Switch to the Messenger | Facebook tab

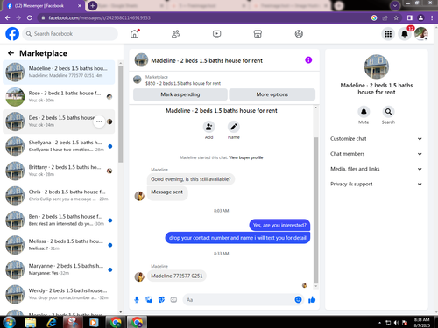coord(44,6)
